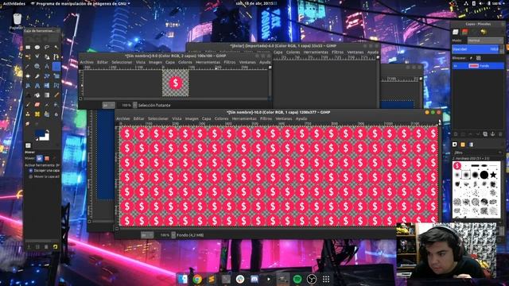Select the pink Eraser tool
509x286 pixels.
tap(37, 105)
